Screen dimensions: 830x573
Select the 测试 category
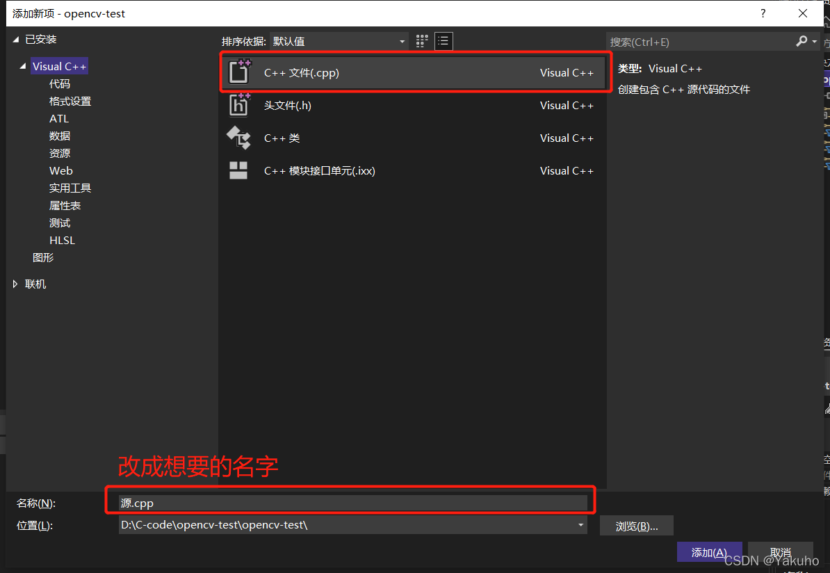[x=60, y=223]
